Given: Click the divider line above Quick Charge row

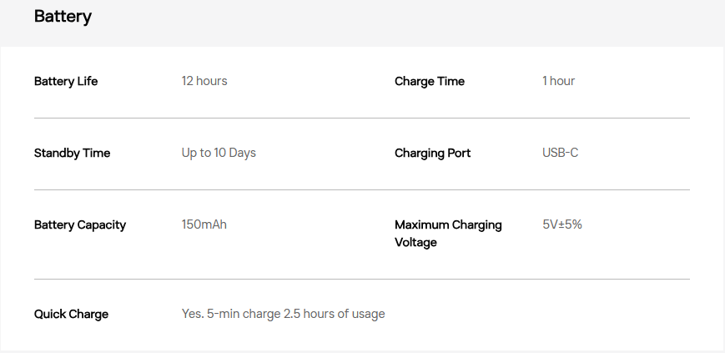Looking at the screenshot, I should 361,279.
